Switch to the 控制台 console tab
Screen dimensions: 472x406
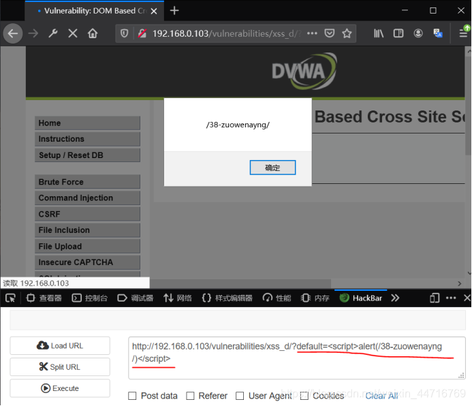click(x=90, y=298)
